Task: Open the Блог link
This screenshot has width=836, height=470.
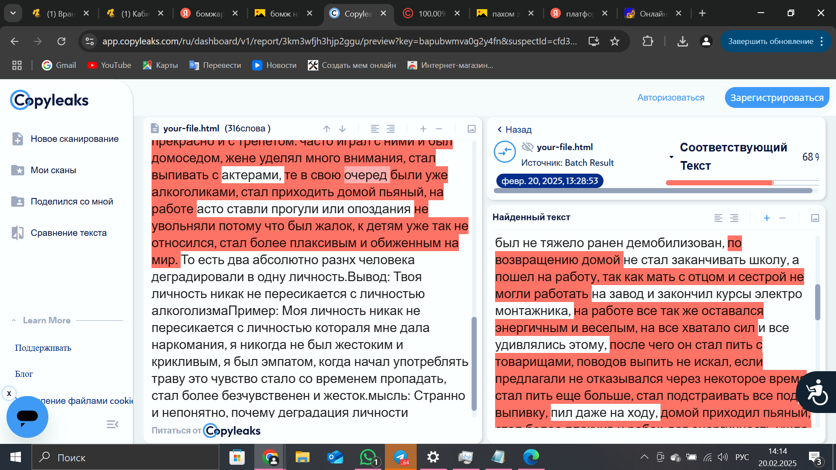Action: [24, 374]
